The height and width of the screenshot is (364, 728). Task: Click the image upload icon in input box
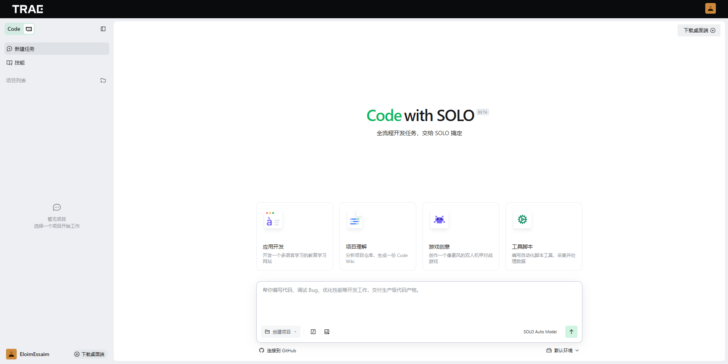pyautogui.click(x=327, y=332)
